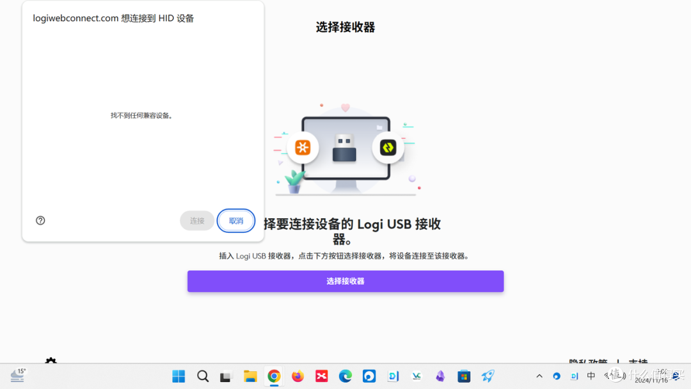Click the orange Unifying receiver icon
The image size is (691, 389).
point(303,147)
